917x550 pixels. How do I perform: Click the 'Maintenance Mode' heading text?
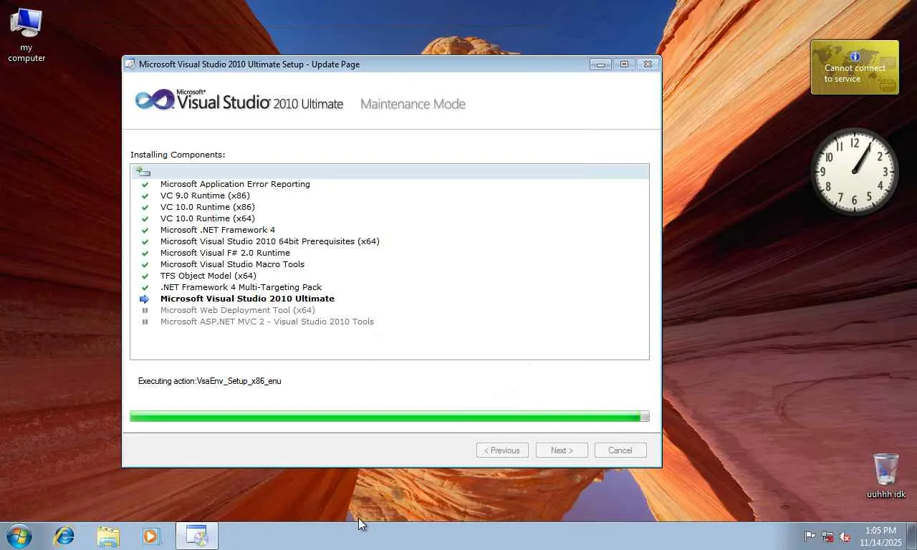pos(413,104)
